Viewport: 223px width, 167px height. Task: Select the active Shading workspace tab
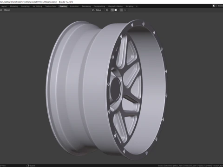pos(63,6)
